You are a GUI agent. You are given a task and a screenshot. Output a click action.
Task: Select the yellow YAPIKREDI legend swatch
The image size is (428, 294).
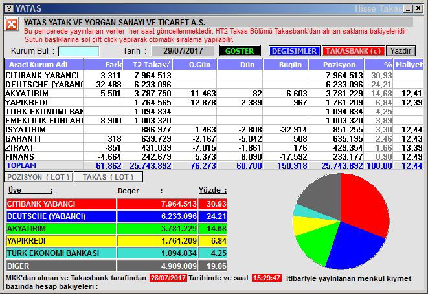coord(61,241)
